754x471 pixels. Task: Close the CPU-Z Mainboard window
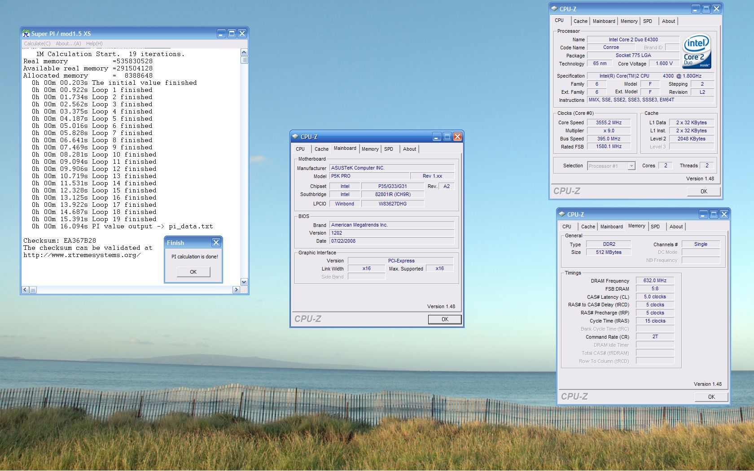[457, 137]
